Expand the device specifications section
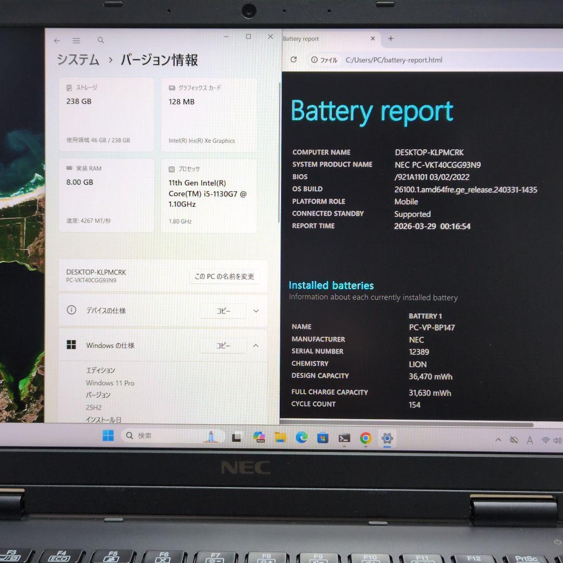563x563 pixels. click(256, 311)
